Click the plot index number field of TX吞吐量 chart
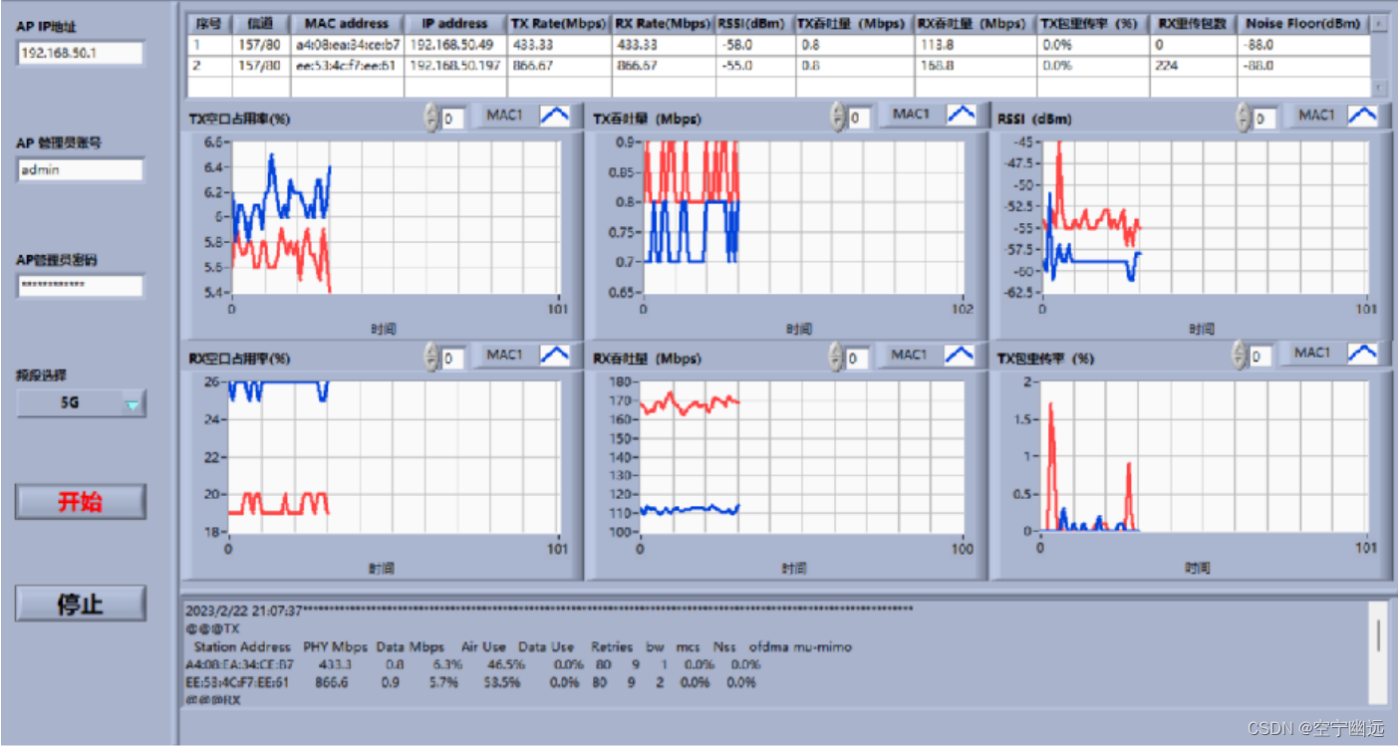 point(860,118)
